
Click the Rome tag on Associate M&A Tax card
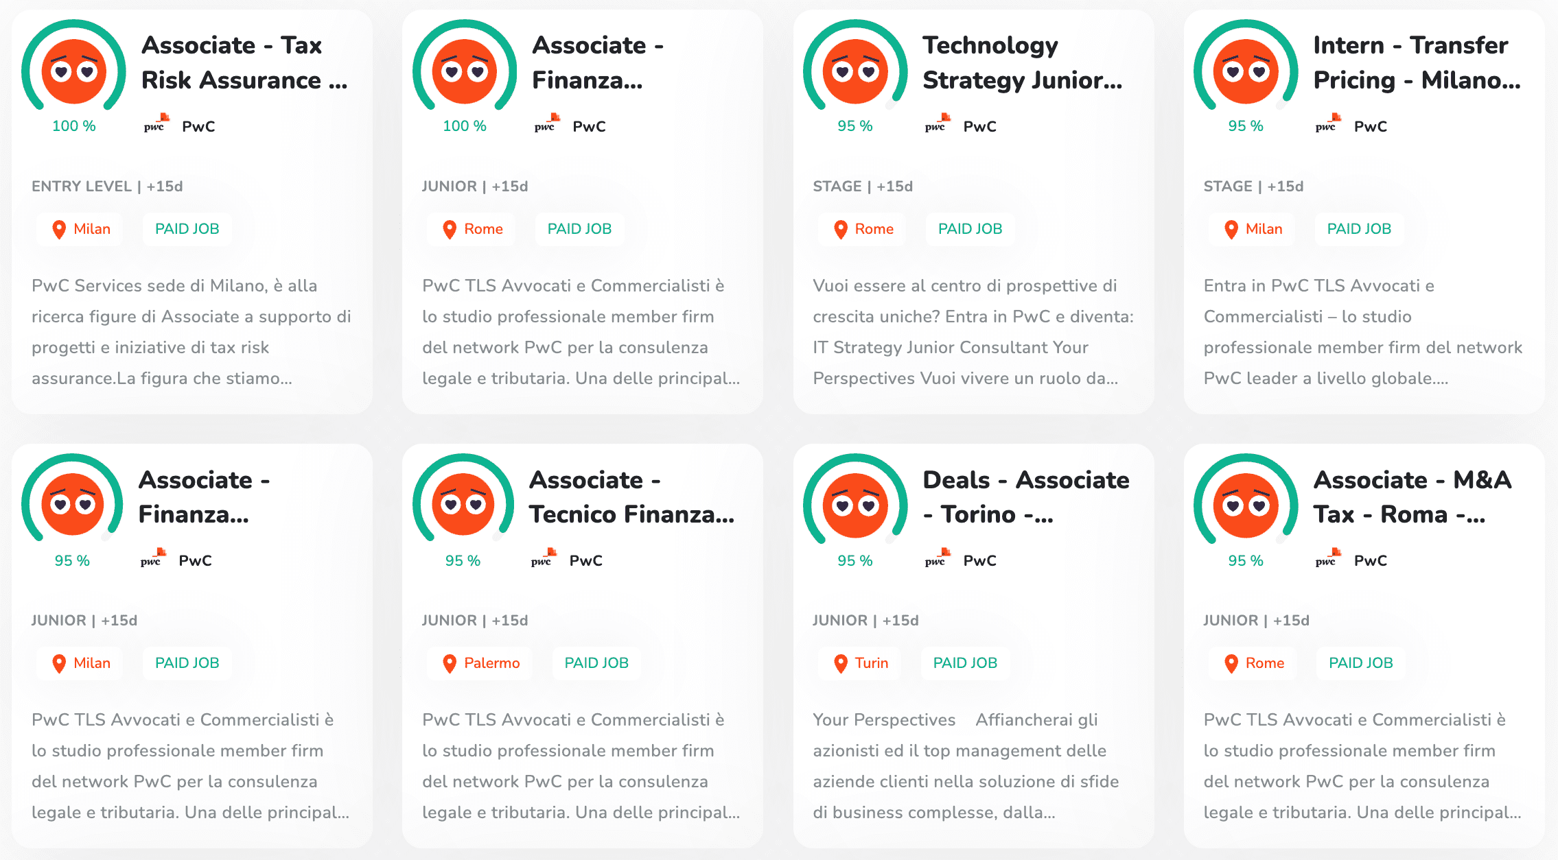tap(1253, 663)
